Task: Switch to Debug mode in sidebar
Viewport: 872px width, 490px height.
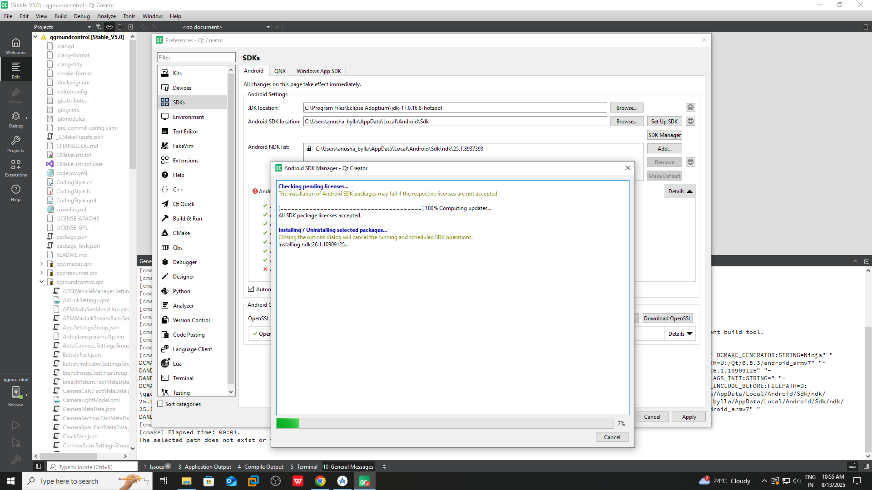Action: (x=15, y=119)
